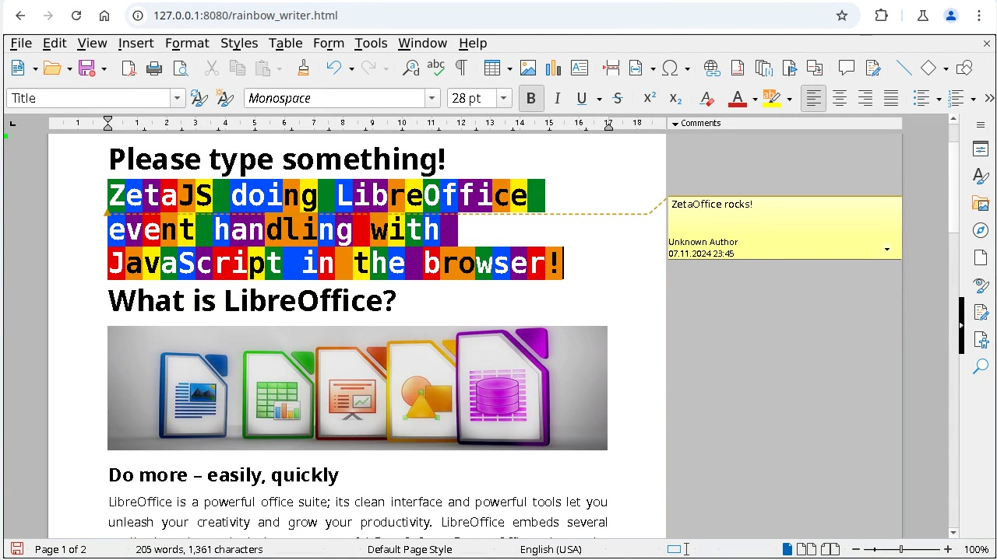Click the Insert Page Break icon
The image size is (997, 560).
click(611, 68)
